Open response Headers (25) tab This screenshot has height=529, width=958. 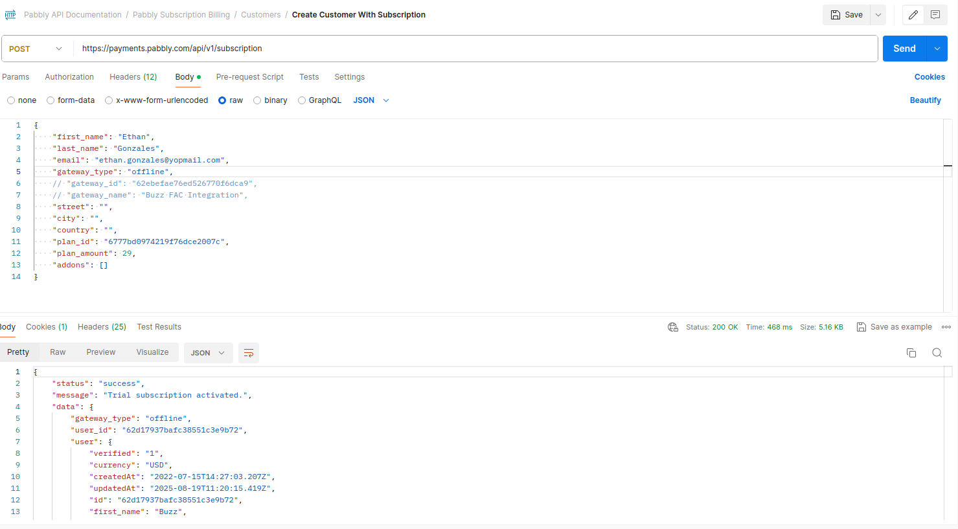[x=102, y=327]
